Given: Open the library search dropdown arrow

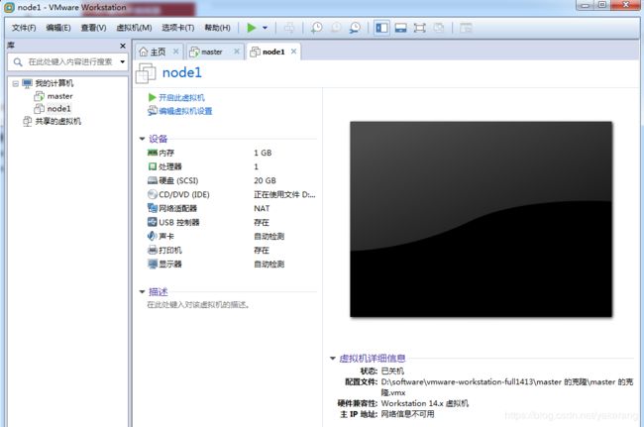Looking at the screenshot, I should coord(123,62).
